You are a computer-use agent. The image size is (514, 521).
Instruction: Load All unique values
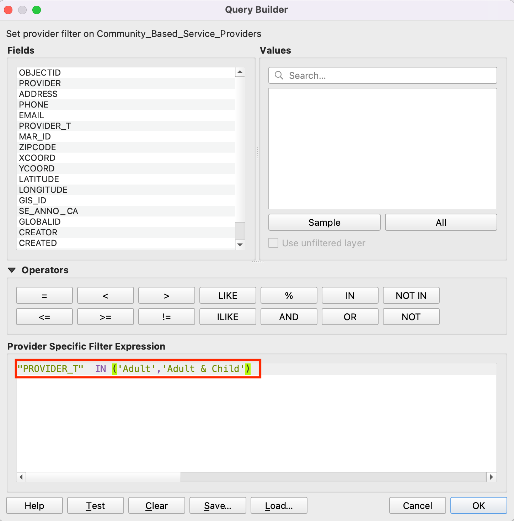tap(441, 223)
